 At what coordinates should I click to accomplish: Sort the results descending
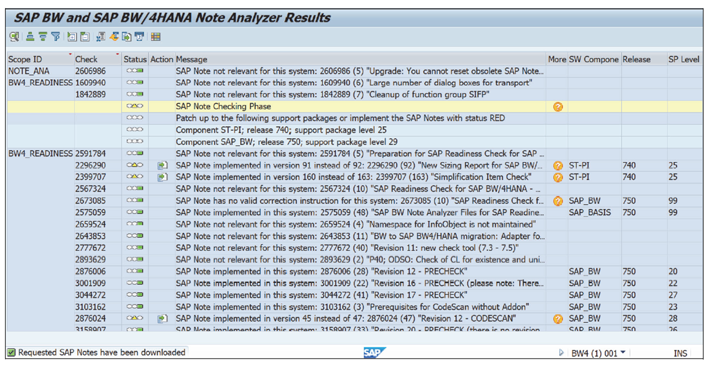(x=42, y=36)
